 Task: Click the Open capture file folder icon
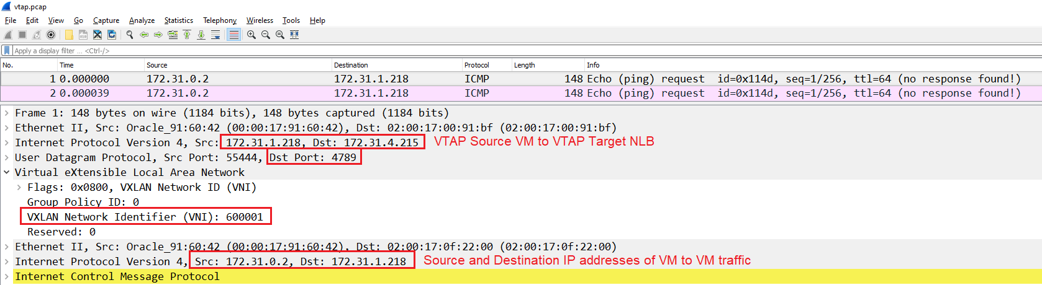[x=69, y=35]
